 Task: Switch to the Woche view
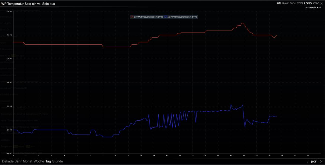pyautogui.click(x=39, y=161)
